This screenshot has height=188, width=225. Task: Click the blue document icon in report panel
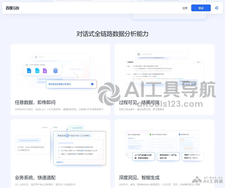click(180, 134)
